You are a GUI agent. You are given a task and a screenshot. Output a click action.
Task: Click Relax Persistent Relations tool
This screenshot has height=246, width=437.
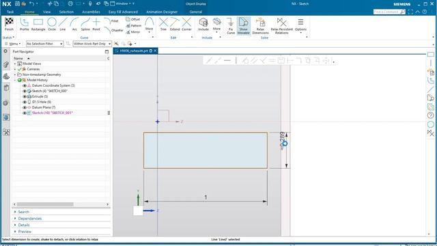(282, 26)
